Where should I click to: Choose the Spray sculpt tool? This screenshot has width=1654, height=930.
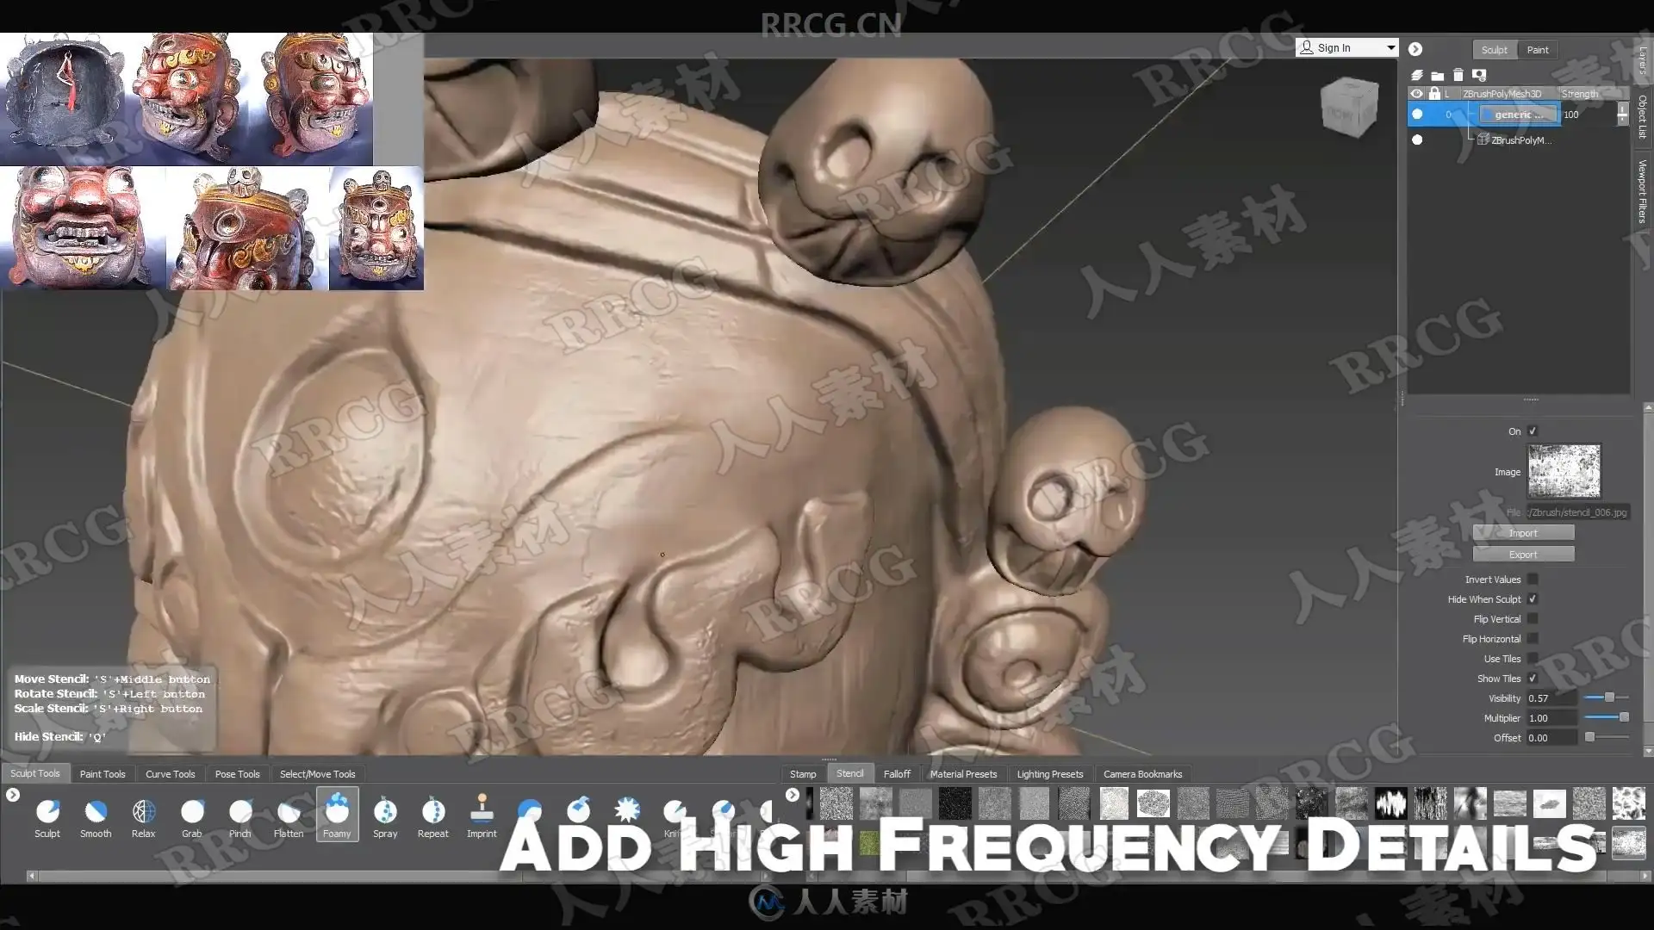pyautogui.click(x=385, y=817)
